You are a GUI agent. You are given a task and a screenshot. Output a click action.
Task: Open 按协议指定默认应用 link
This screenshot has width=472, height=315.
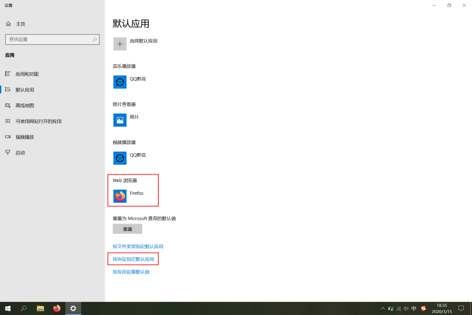pyautogui.click(x=133, y=259)
